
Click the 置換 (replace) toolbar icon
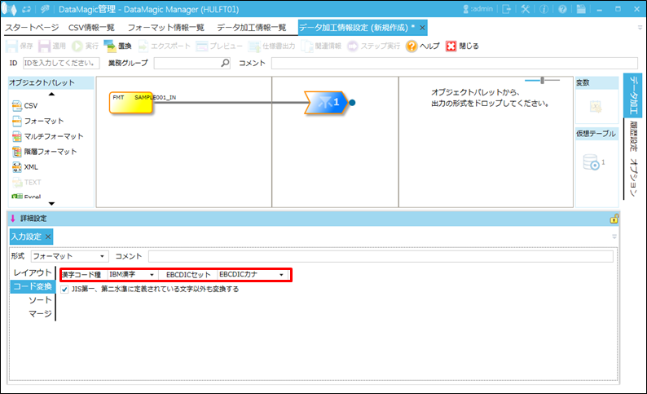point(110,46)
